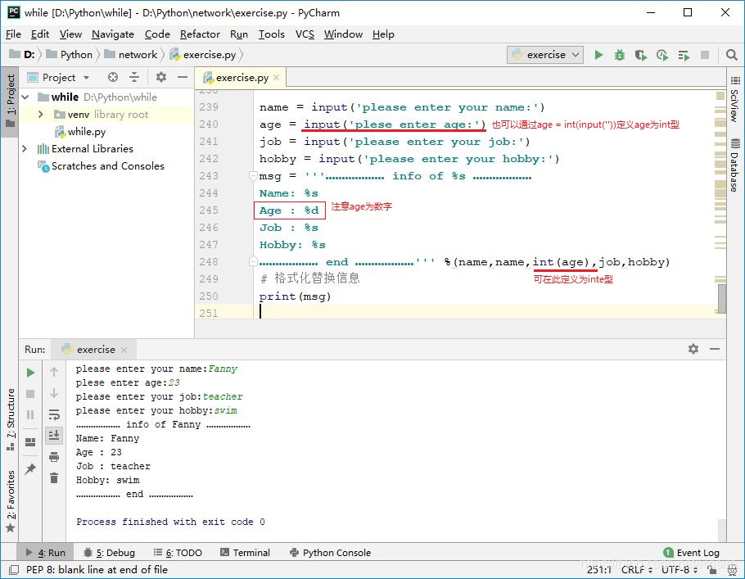Start debugging with the bug icon
Viewport: 745px width, 579px height.
pyautogui.click(x=620, y=55)
